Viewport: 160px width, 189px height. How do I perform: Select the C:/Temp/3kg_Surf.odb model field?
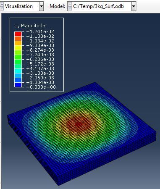click(x=102, y=6)
